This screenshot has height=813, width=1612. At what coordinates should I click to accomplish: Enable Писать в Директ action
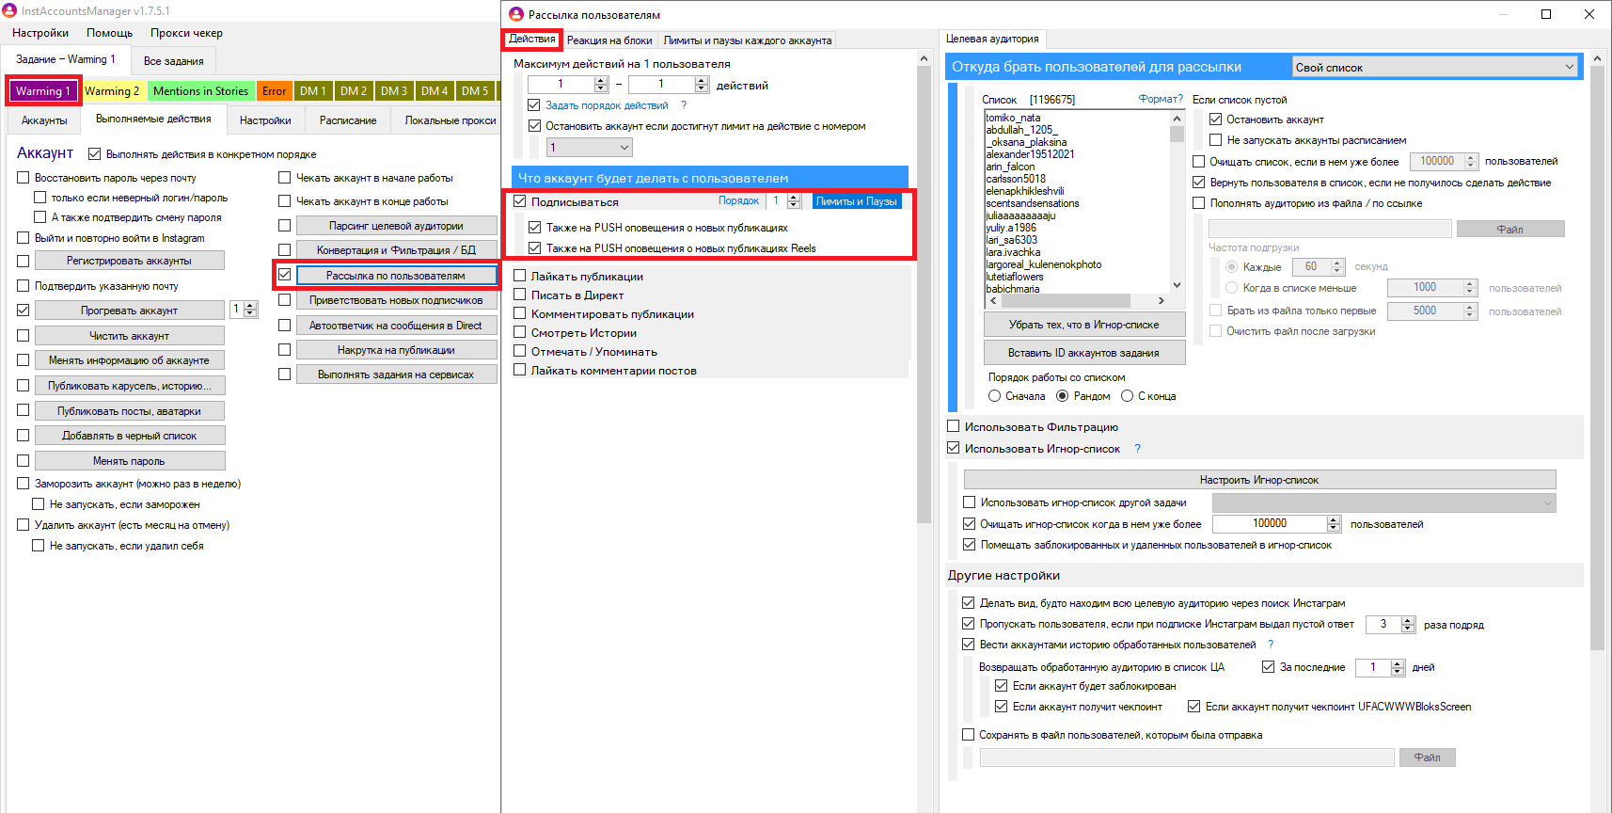519,295
